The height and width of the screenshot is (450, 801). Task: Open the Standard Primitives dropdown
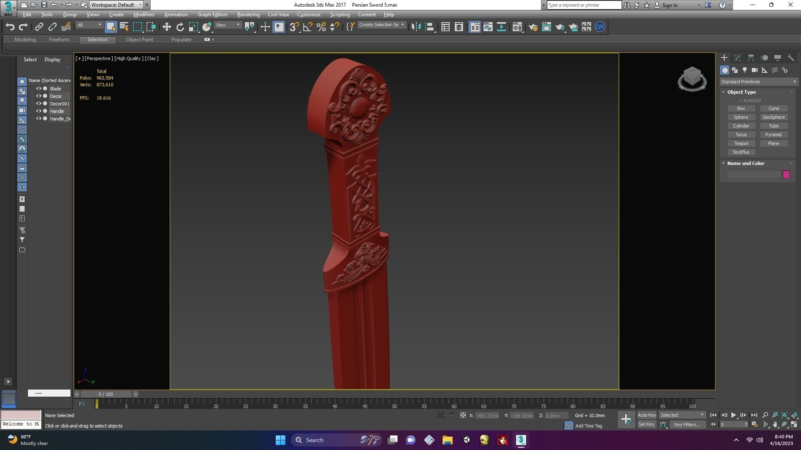tap(758, 82)
